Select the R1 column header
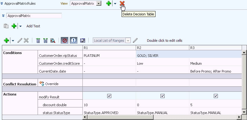 coord(109,48)
